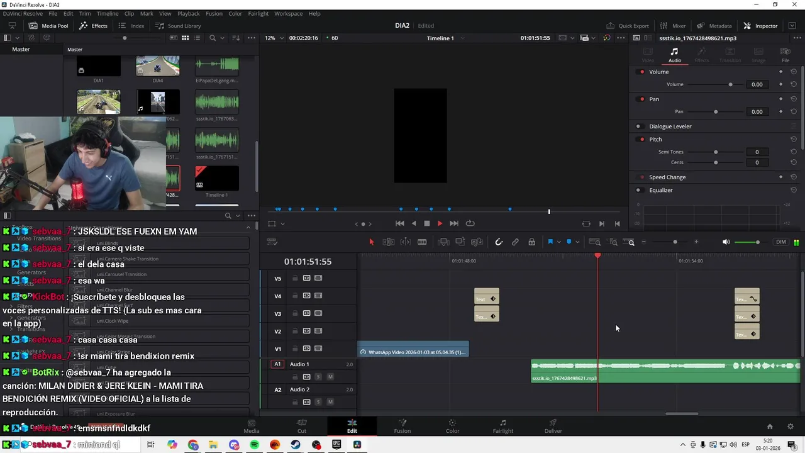Open the Timeline View Options icon
The image size is (805, 453).
click(272, 242)
